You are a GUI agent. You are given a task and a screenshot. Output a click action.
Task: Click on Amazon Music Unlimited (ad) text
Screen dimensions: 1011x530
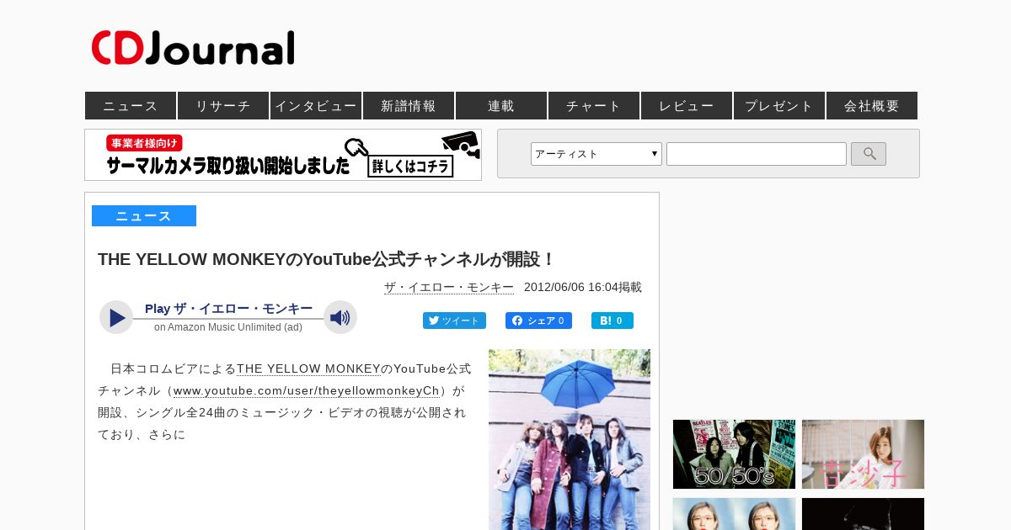(x=228, y=327)
